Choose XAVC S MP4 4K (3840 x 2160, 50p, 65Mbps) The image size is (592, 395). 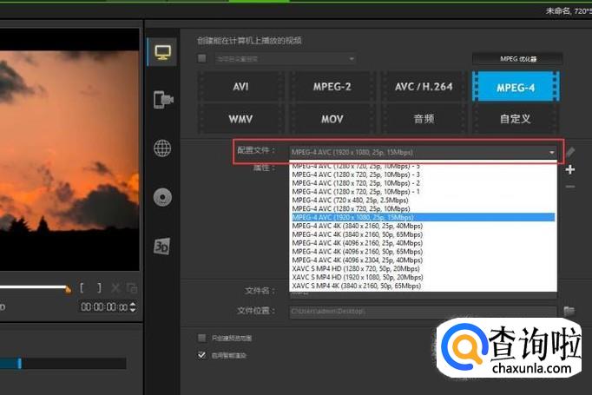(x=424, y=286)
